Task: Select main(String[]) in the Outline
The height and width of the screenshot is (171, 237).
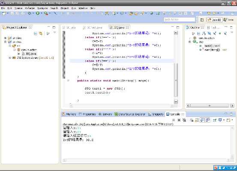Action: (x=213, y=50)
